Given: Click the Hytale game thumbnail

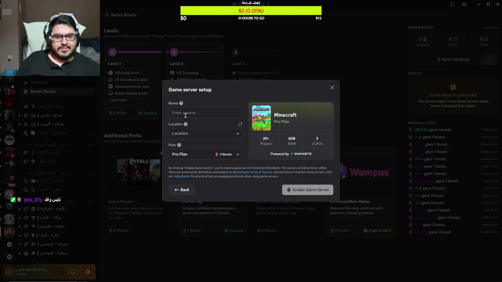Looking at the screenshot, I should [x=138, y=172].
